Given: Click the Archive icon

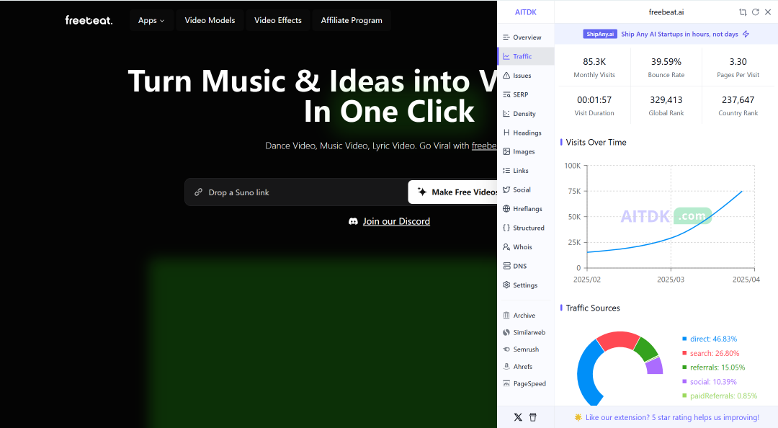Looking at the screenshot, I should click(x=506, y=316).
